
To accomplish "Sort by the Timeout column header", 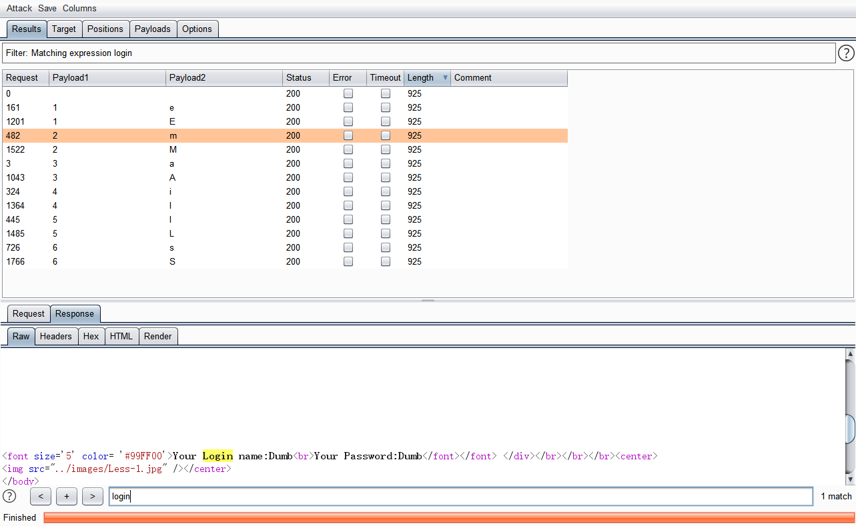I will 386,78.
